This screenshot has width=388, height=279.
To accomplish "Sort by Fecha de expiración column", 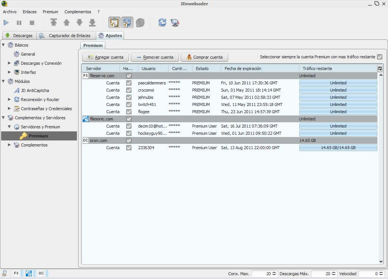I will coord(260,69).
